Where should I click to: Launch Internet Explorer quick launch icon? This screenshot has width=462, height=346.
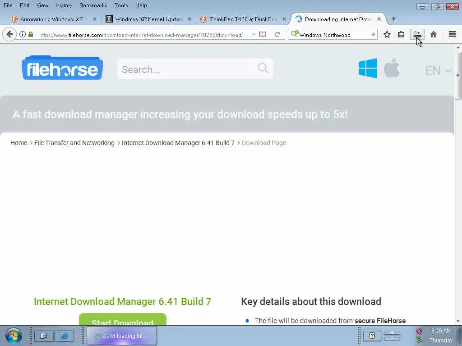64,336
